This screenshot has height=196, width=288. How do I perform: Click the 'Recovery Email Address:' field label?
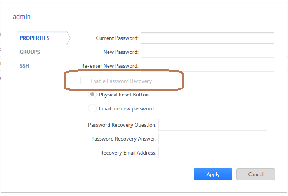click(128, 153)
